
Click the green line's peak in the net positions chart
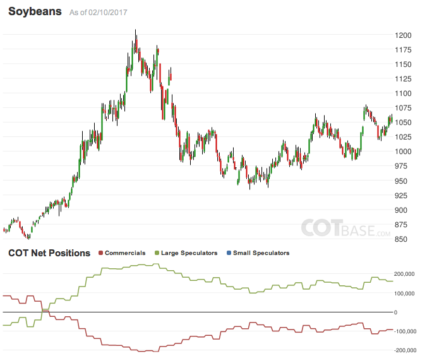click(x=155, y=264)
